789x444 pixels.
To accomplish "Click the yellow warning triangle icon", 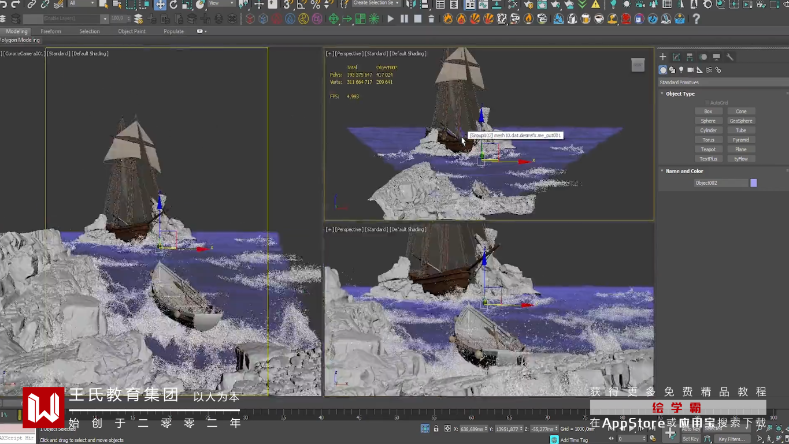I will (x=595, y=5).
